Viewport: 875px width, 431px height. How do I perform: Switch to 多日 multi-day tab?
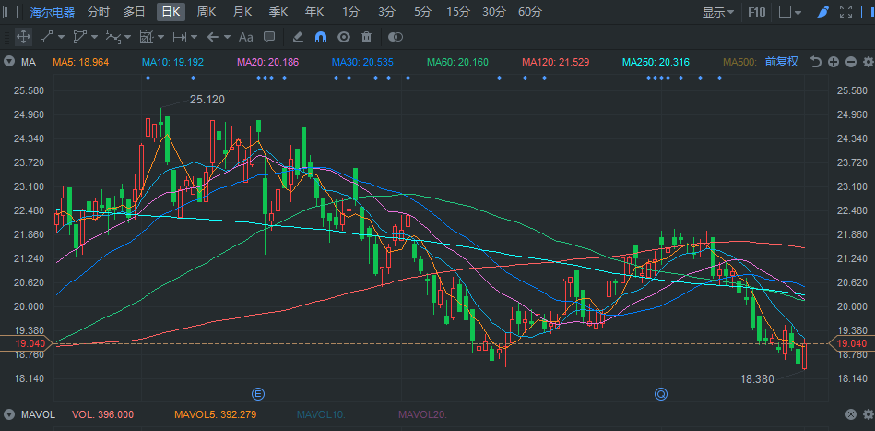point(135,12)
